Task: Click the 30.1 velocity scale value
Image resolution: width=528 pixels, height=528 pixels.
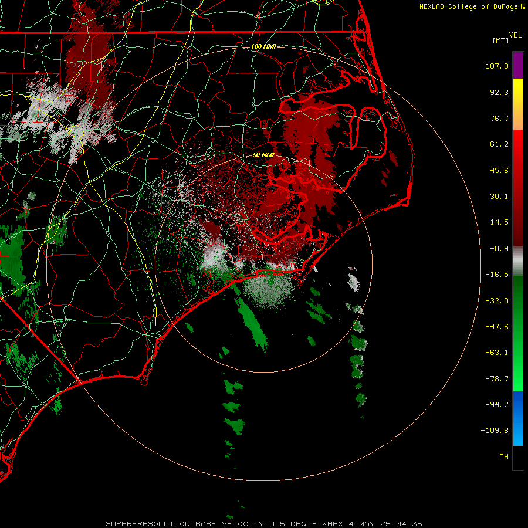Action: [x=499, y=197]
